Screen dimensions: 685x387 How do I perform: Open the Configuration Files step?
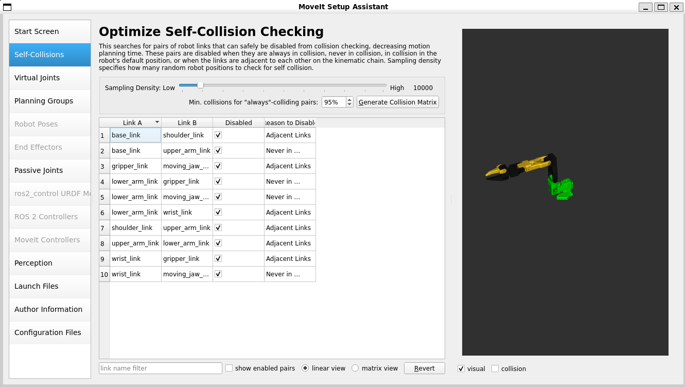50,332
